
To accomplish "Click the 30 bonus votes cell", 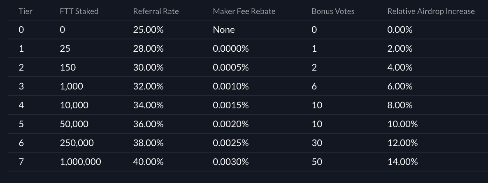I will (x=317, y=143).
